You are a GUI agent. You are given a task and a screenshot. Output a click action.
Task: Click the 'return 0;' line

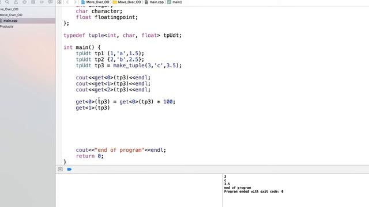point(89,156)
